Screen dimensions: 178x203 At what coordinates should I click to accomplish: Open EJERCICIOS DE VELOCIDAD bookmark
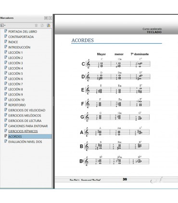27,110
